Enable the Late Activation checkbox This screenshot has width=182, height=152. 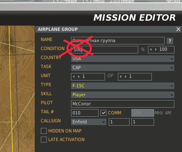pyautogui.click(x=44, y=140)
